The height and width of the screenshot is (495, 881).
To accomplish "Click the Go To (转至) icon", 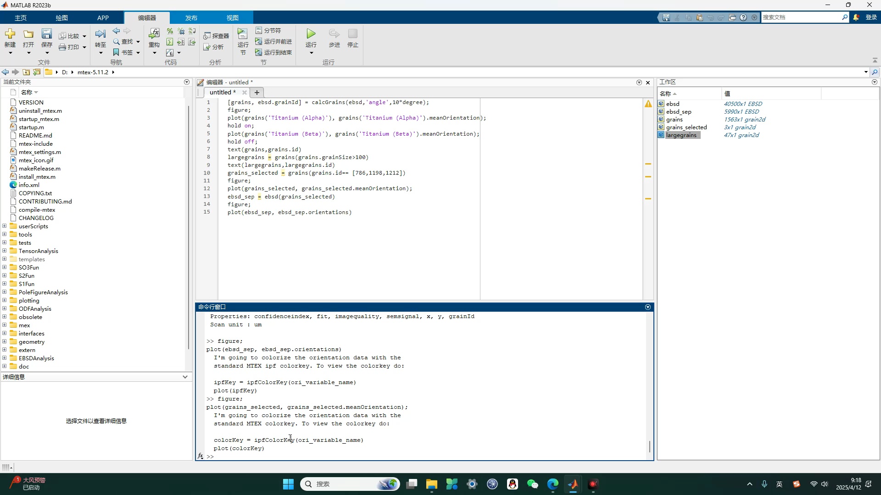I will click(100, 34).
